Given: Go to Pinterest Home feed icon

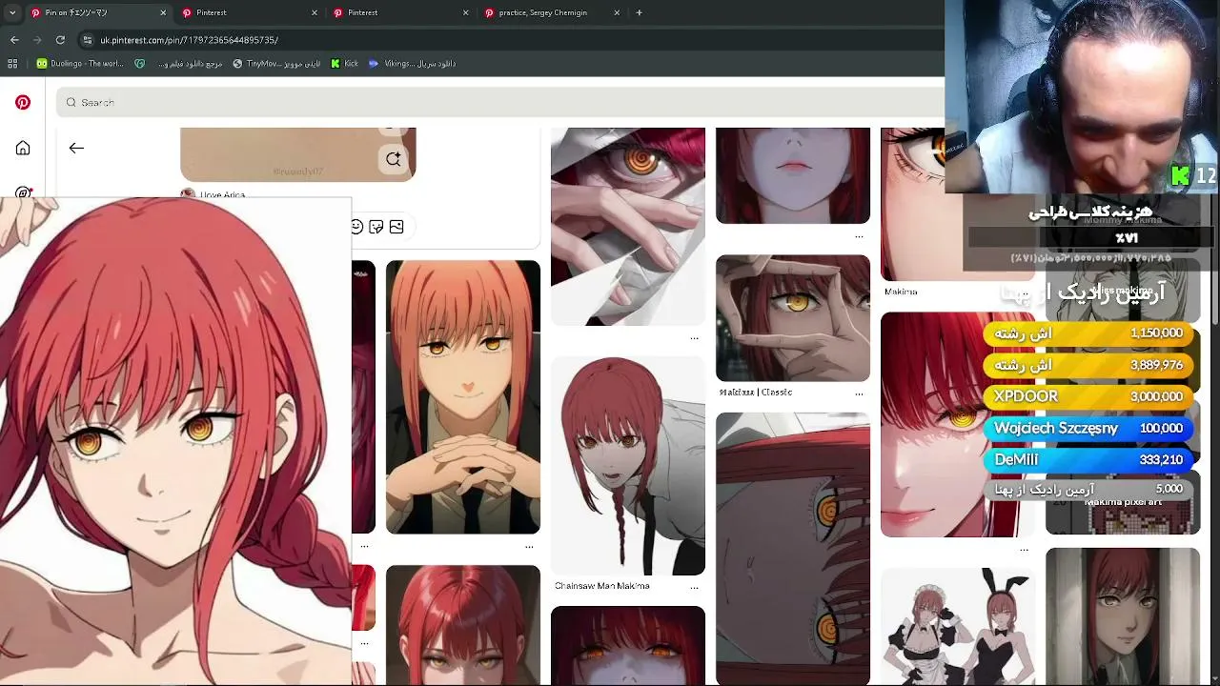Looking at the screenshot, I should tap(23, 148).
